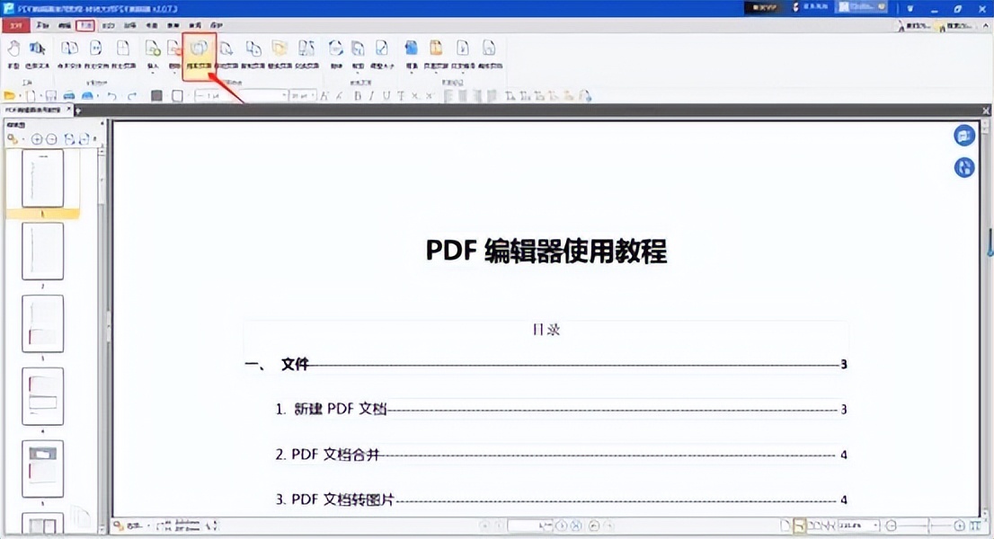Toggle Bold formatting button
This screenshot has width=994, height=539.
(358, 95)
